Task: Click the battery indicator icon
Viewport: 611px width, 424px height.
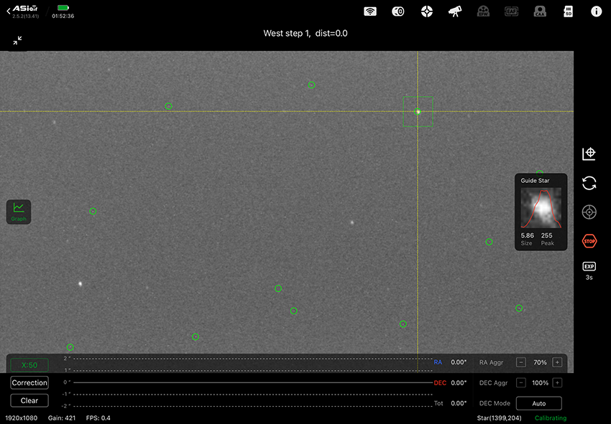Action: click(x=63, y=8)
